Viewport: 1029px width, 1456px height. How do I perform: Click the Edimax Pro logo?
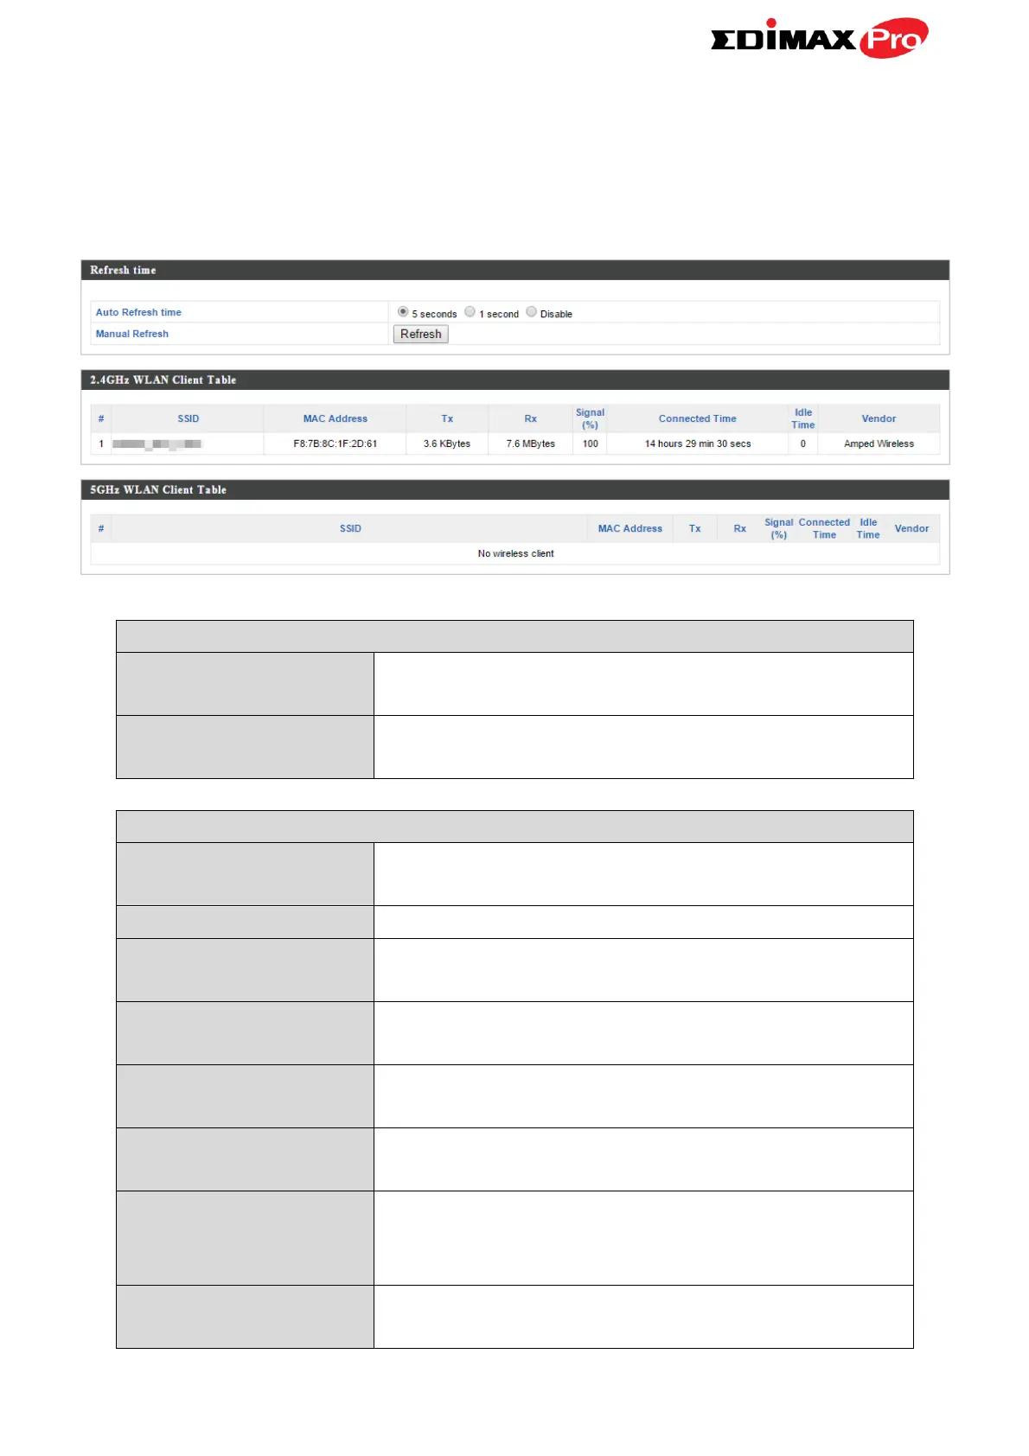[x=819, y=38]
